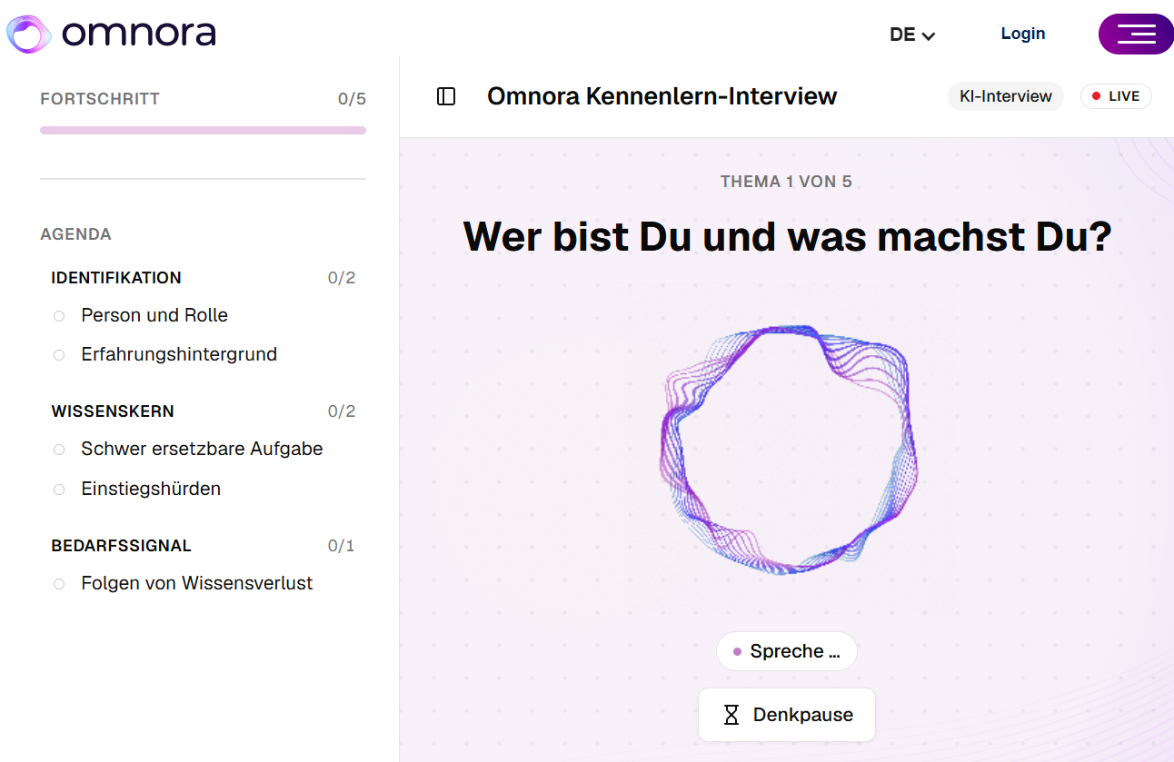
Task: Open the Erfahrungshintergrund agenda item
Action: tap(179, 354)
